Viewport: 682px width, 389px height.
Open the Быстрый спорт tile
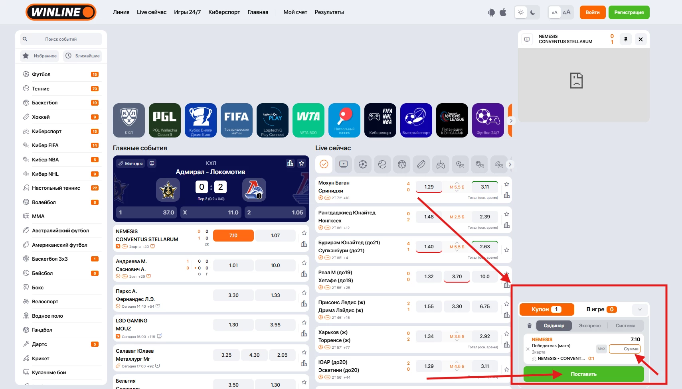pos(416,120)
